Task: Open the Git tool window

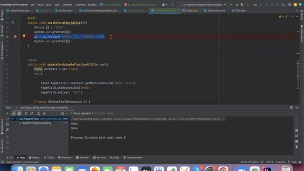Action: tap(9, 158)
